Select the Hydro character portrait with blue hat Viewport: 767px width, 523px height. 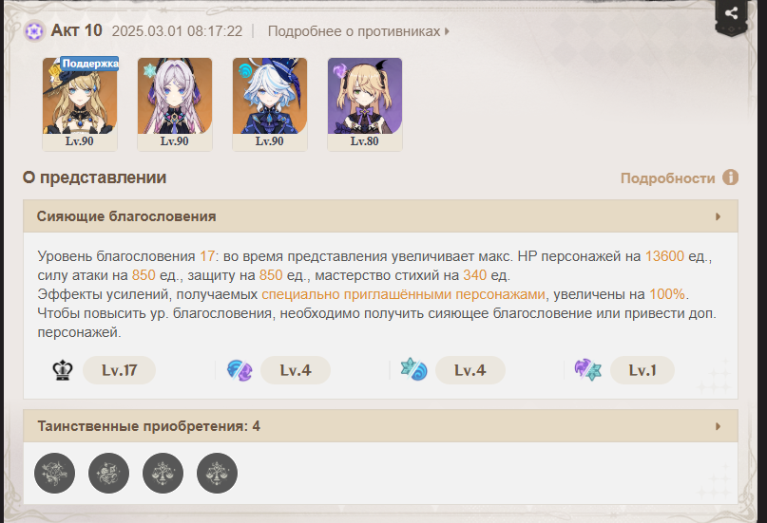270,104
